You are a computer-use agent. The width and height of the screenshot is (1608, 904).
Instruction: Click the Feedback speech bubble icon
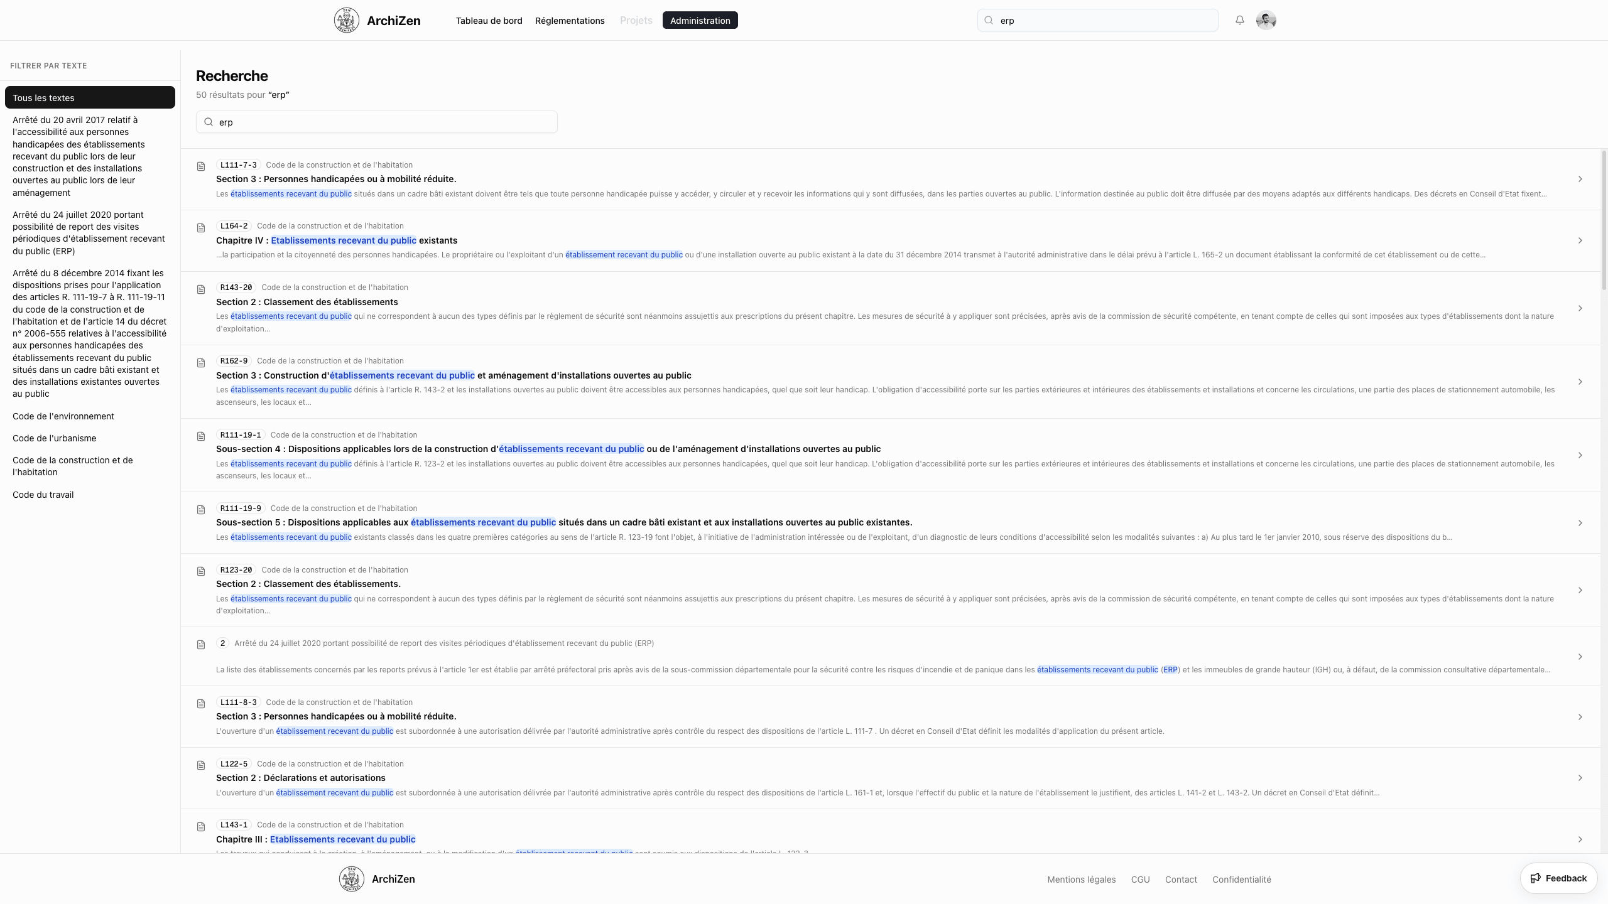(1535, 878)
